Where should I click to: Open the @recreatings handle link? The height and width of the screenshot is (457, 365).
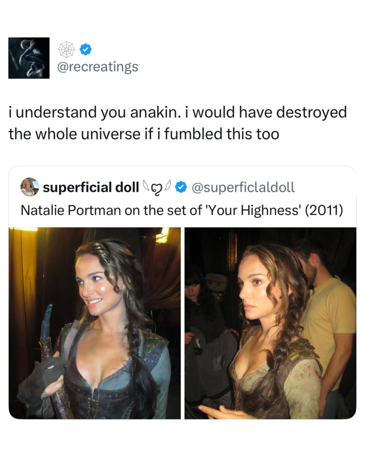point(98,67)
